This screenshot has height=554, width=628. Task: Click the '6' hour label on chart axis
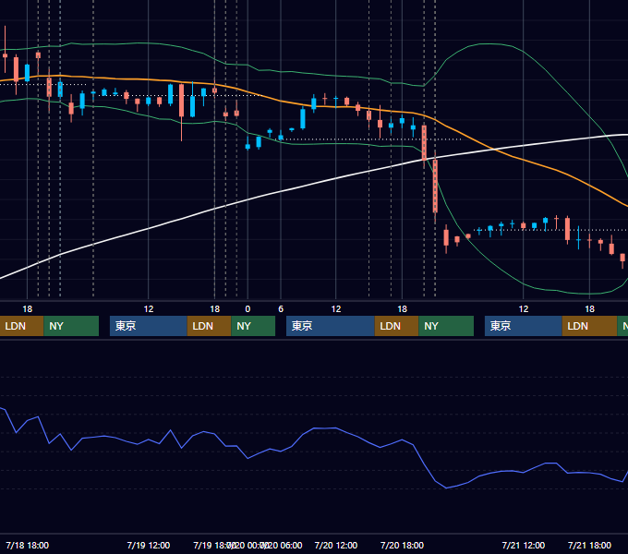click(281, 309)
